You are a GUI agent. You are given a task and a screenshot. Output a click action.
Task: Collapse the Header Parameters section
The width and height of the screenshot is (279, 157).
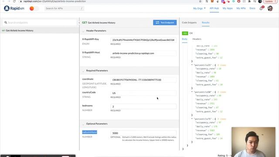click(83, 31)
